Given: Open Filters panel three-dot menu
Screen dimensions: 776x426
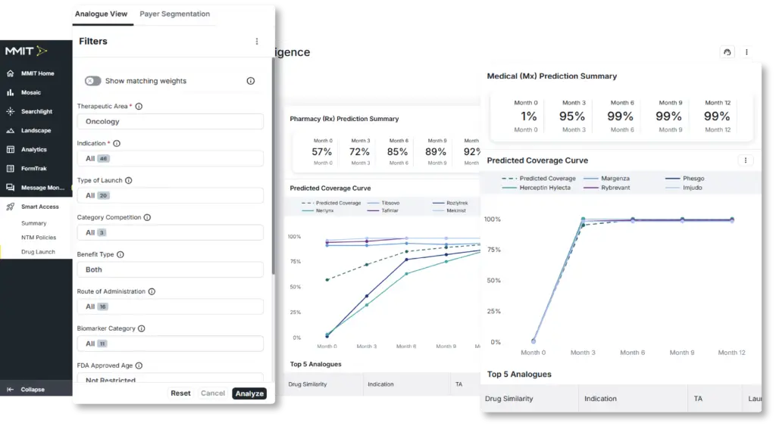Looking at the screenshot, I should (x=256, y=42).
